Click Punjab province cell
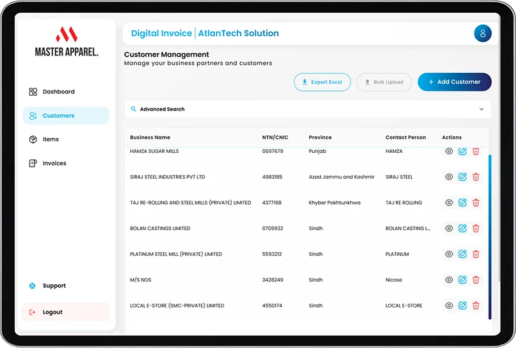The image size is (516, 348). [x=317, y=151]
